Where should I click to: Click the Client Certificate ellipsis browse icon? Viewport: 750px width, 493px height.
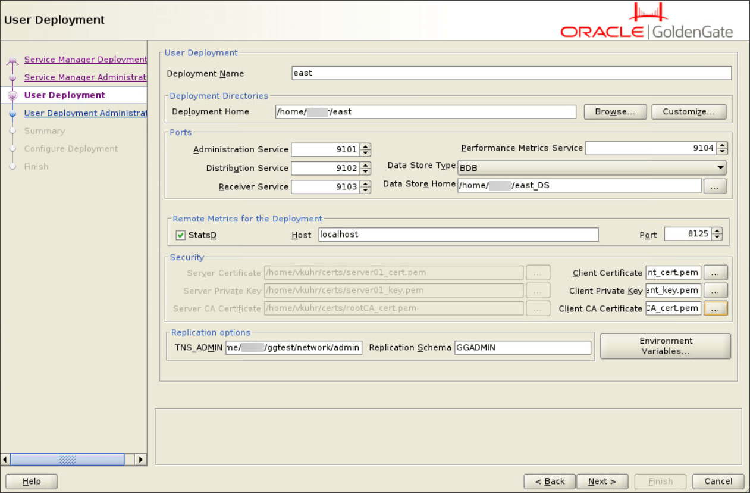click(x=716, y=272)
